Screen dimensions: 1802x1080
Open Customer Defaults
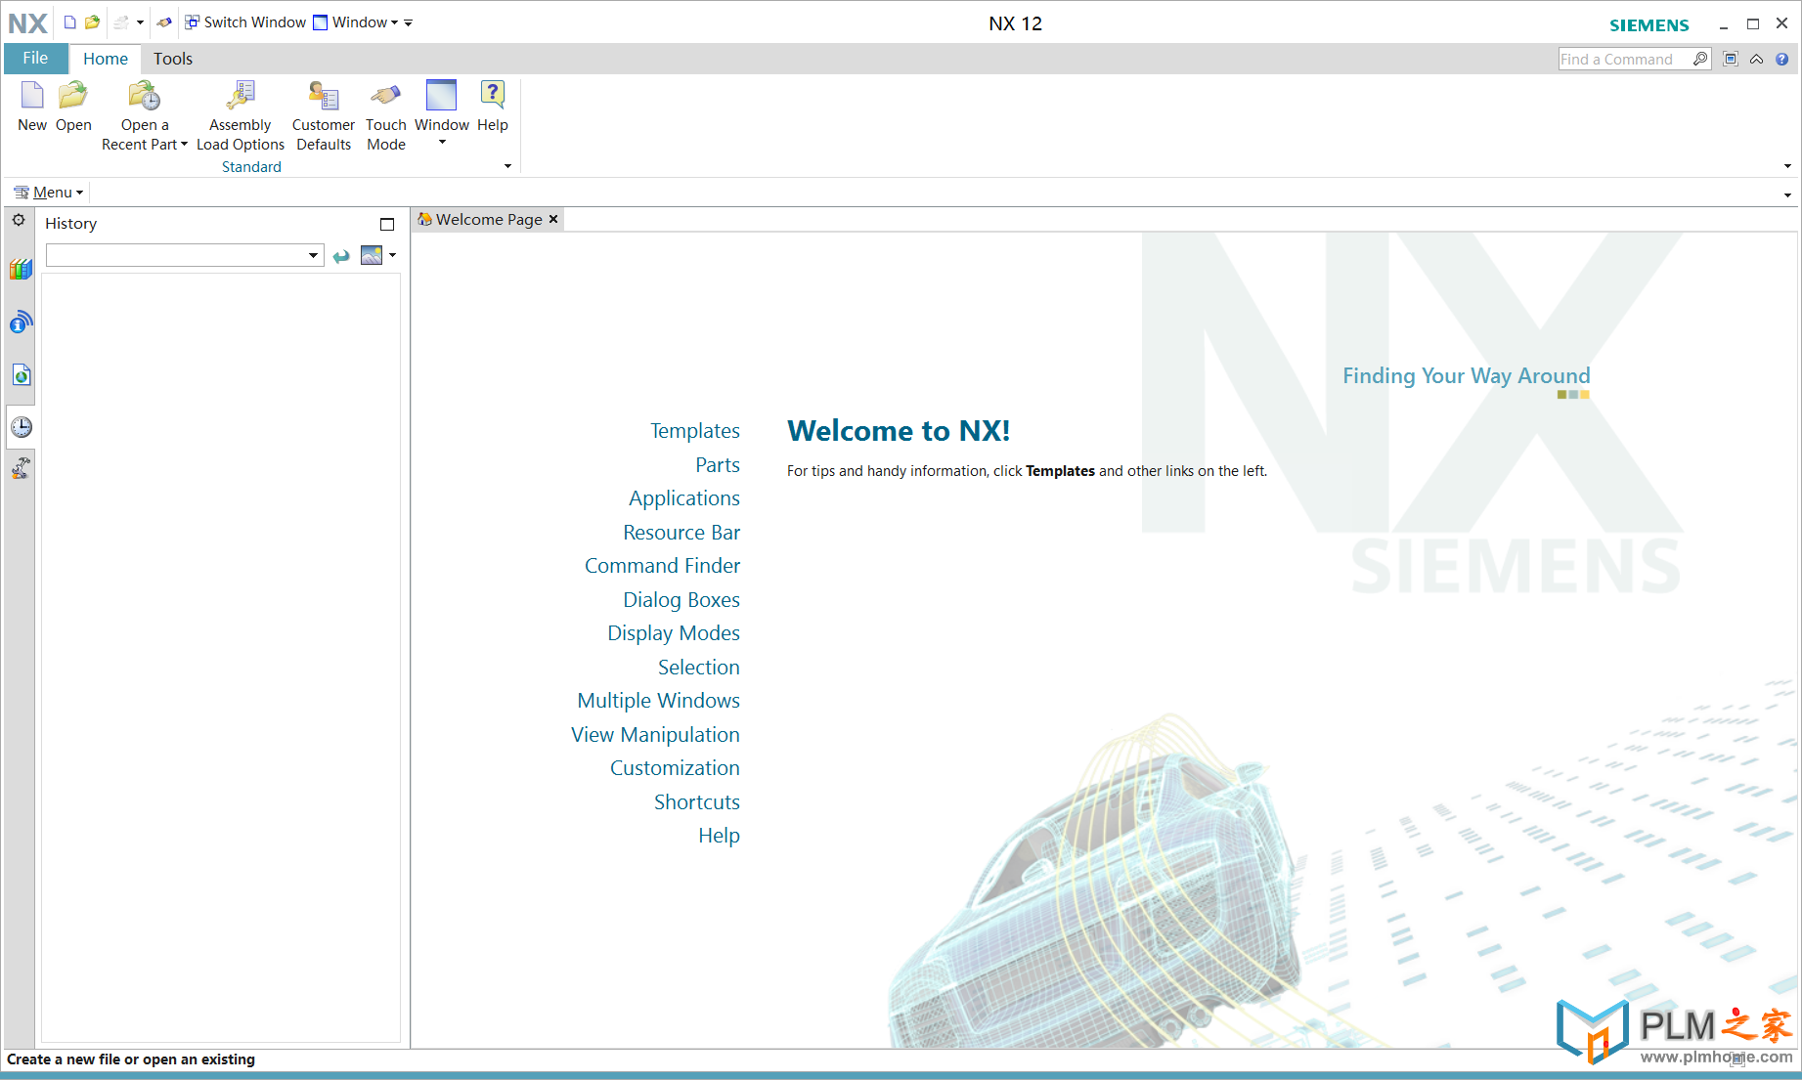coord(324,116)
